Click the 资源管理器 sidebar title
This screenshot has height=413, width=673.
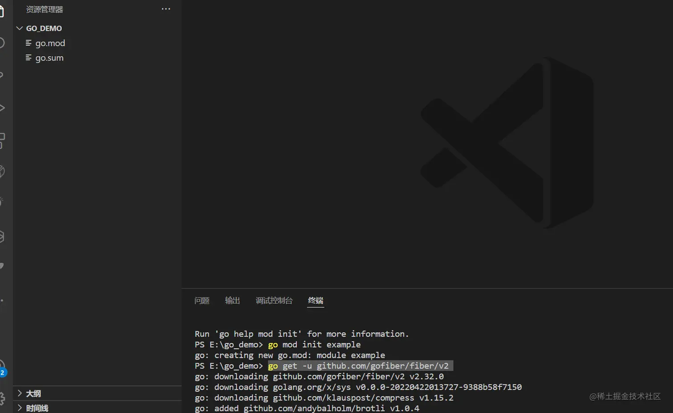(x=45, y=9)
